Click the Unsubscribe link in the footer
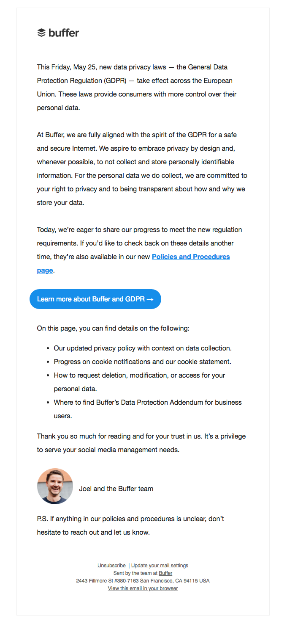The width and height of the screenshot is (287, 635). point(111,565)
